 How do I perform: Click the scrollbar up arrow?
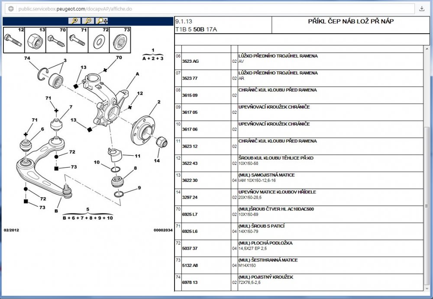[x=427, y=48]
